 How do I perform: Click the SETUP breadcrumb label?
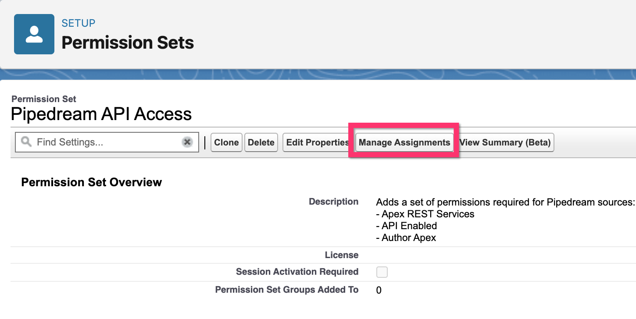(x=79, y=23)
